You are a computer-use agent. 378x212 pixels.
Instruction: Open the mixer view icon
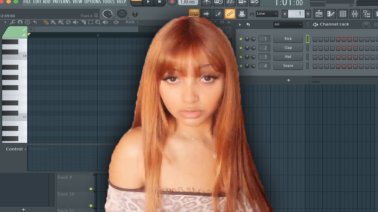355,14
